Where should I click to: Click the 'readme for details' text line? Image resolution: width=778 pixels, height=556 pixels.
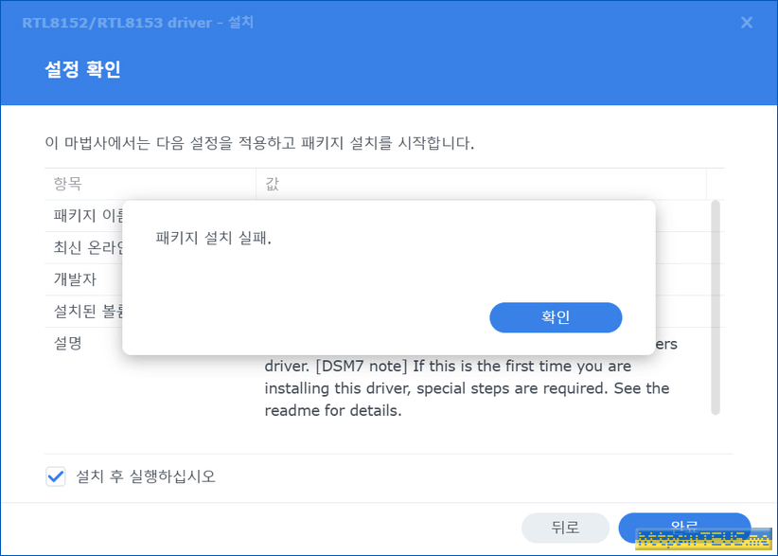pos(333,411)
